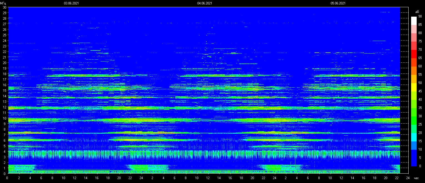This screenshot has width=425, height=183.
Task: Click the 65 dB value on the color scale
Action: coord(420,58)
